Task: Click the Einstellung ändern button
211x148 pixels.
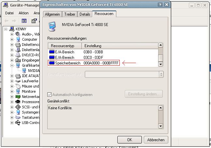Action: [144, 94]
